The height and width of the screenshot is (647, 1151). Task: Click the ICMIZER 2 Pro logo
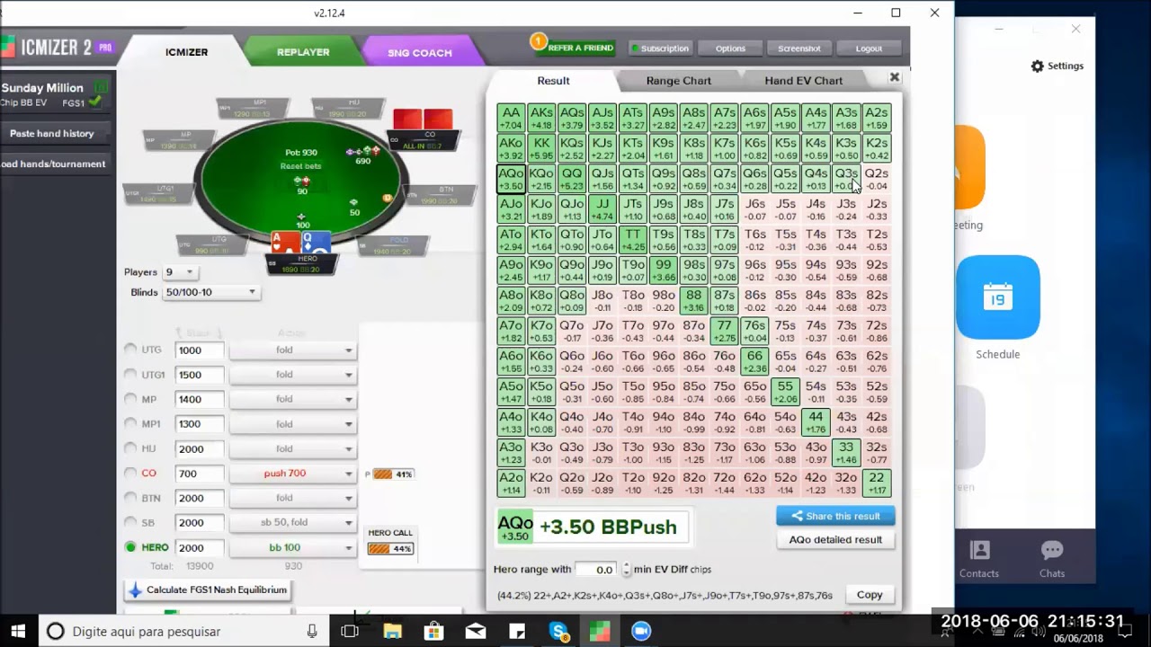tap(57, 48)
